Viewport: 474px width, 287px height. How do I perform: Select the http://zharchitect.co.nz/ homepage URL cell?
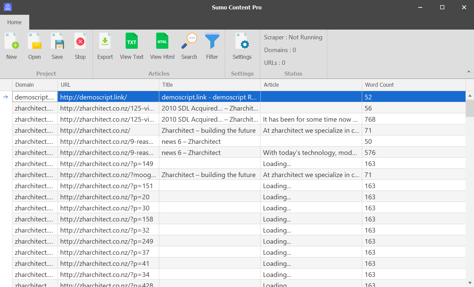click(108, 130)
